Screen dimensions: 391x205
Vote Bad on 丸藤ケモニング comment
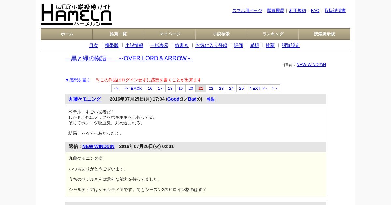tap(192, 99)
